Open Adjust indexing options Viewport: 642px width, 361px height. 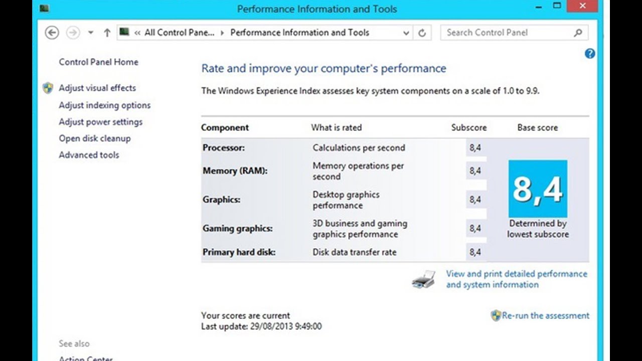[x=104, y=105]
